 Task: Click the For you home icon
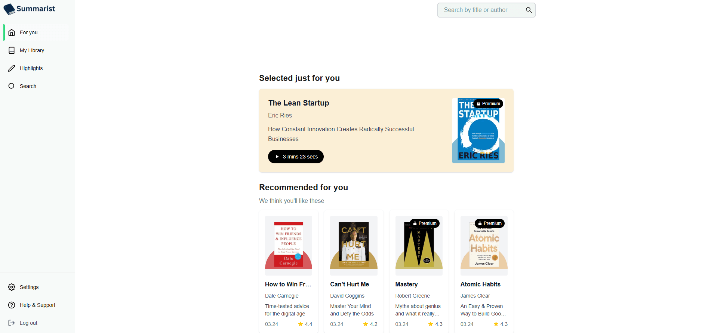pyautogui.click(x=12, y=32)
